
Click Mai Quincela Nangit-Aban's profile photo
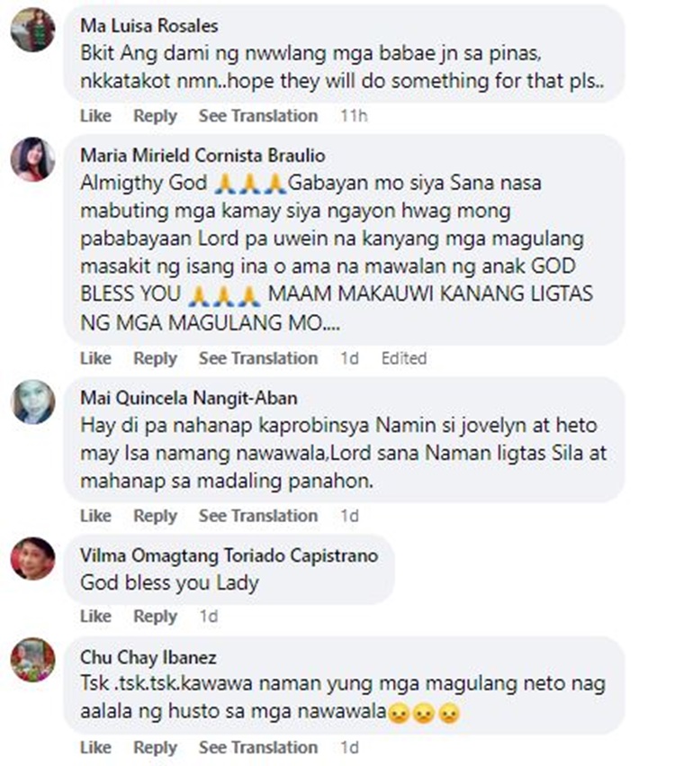pos(32,401)
